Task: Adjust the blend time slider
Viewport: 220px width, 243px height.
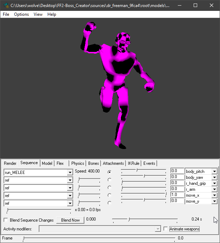Action: (145, 220)
